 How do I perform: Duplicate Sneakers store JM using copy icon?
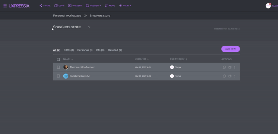[230, 76]
